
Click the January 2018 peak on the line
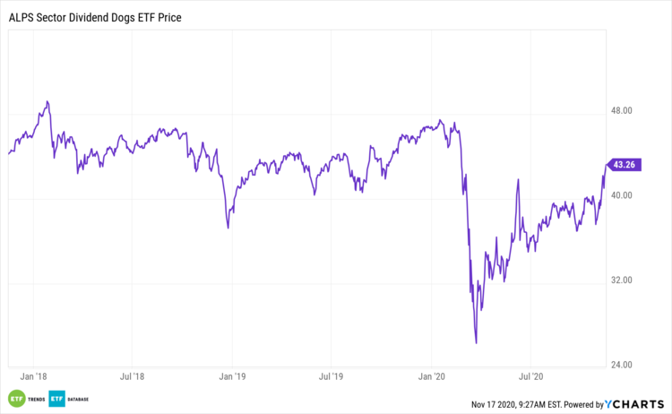click(x=47, y=101)
